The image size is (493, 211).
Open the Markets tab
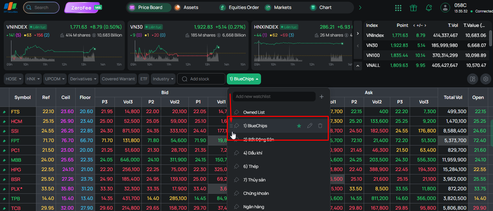click(x=278, y=8)
